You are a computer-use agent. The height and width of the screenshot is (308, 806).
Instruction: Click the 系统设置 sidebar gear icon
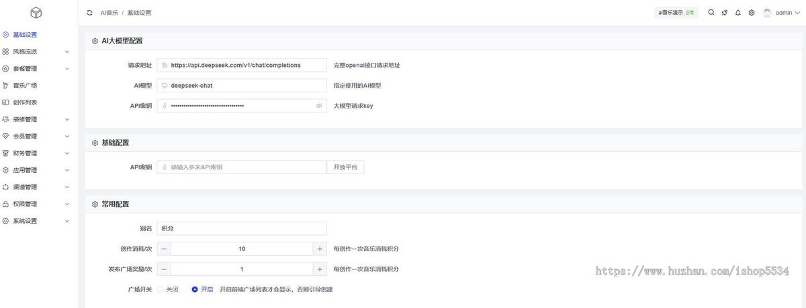tap(5, 221)
